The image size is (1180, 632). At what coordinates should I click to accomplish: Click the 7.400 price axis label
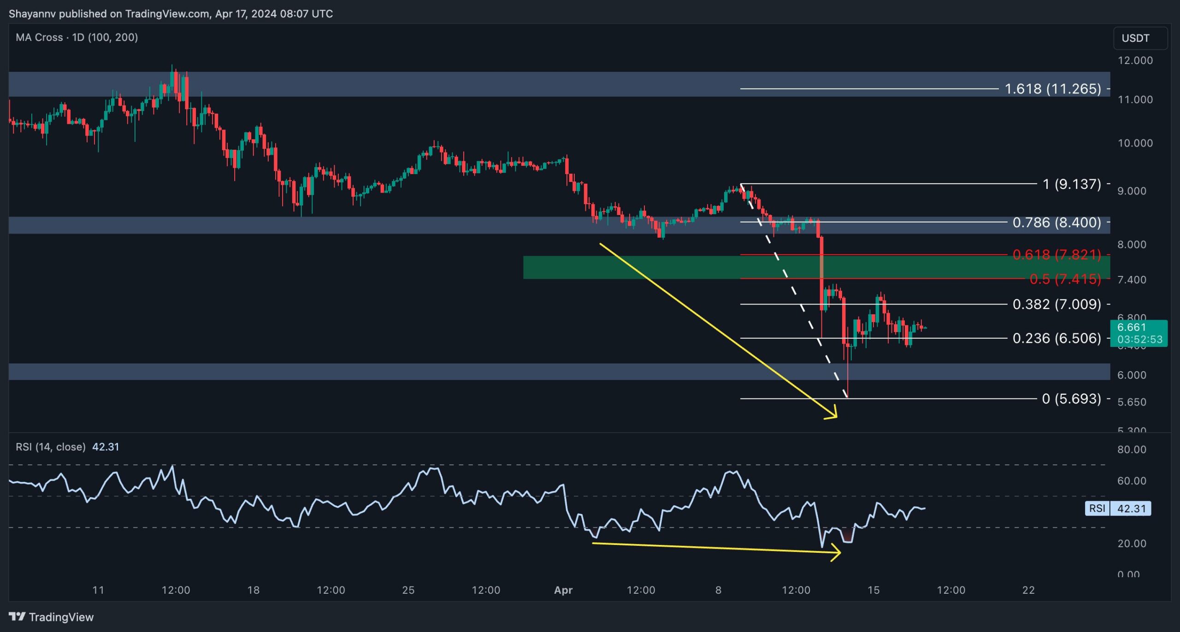pyautogui.click(x=1132, y=280)
